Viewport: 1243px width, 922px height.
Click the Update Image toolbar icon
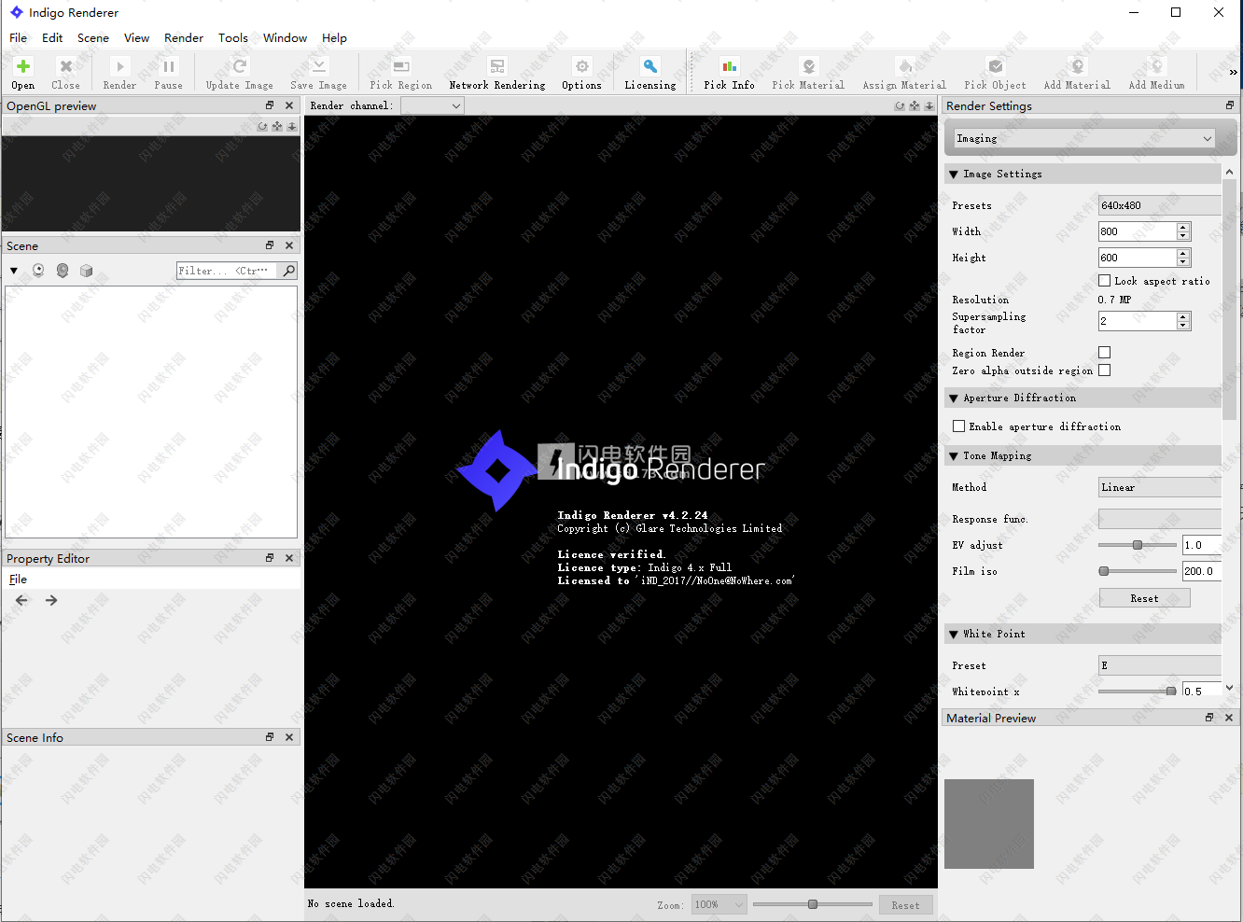click(240, 73)
